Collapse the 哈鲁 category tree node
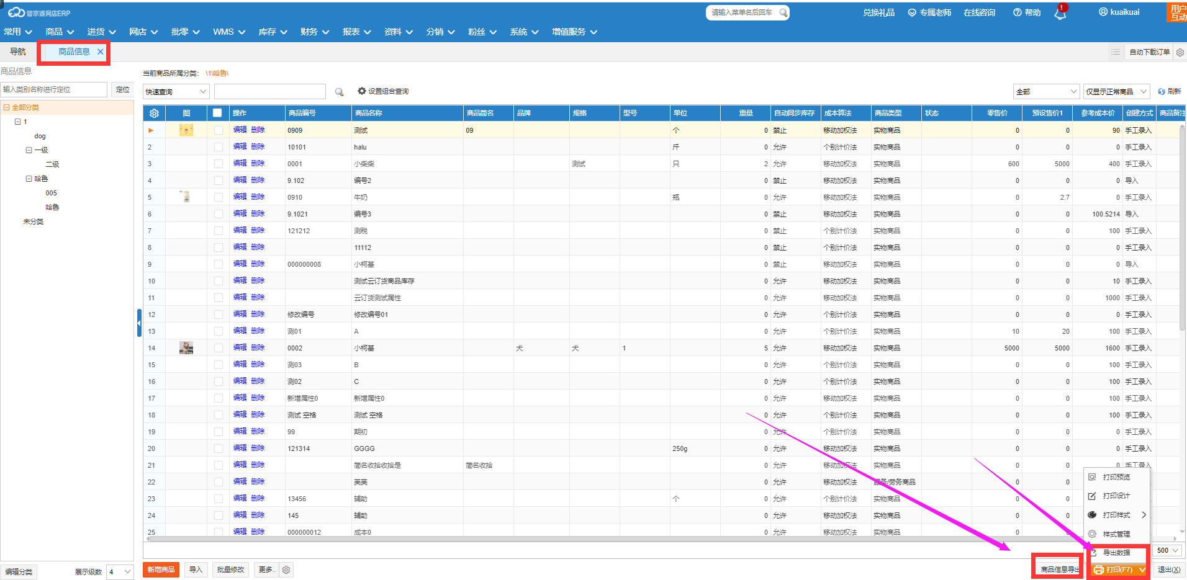 pos(29,179)
